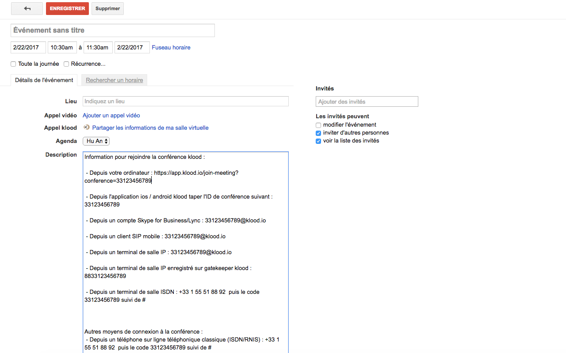The width and height of the screenshot is (566, 353).
Task: Uncheck voir la liste des invités
Action: [318, 141]
